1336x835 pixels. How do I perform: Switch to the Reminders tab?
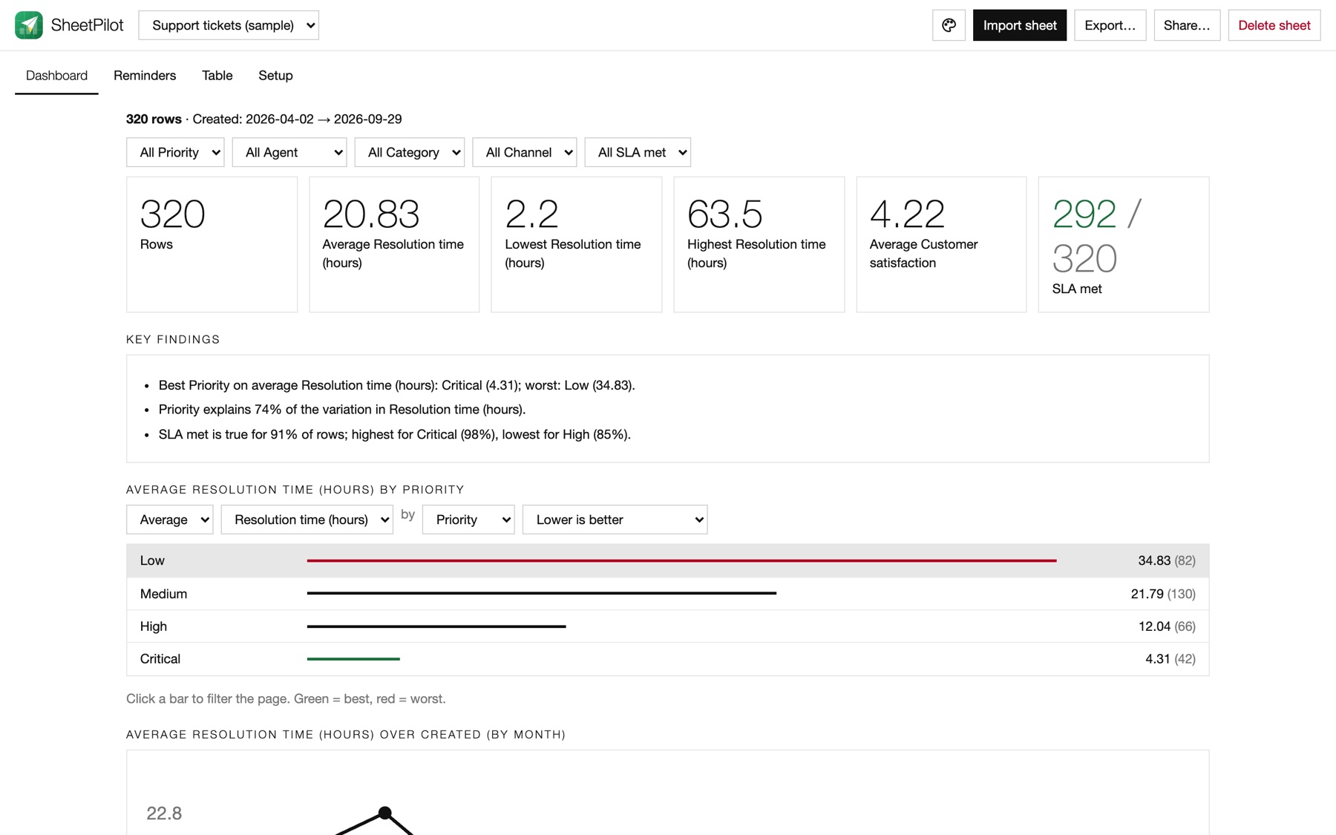pyautogui.click(x=145, y=76)
